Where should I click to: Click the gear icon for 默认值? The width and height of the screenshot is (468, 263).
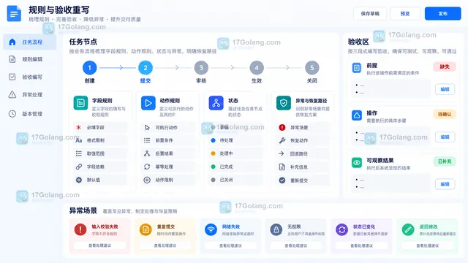78,180
